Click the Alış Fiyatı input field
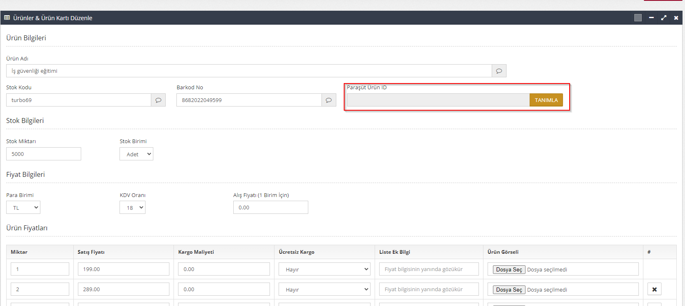This screenshot has height=306, width=685. pos(270,207)
